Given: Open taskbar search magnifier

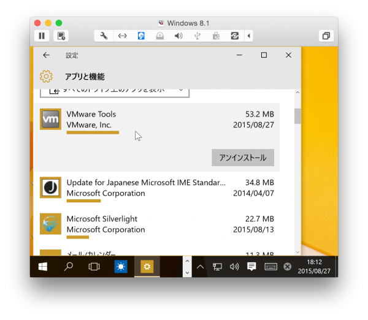Looking at the screenshot, I should (68, 267).
